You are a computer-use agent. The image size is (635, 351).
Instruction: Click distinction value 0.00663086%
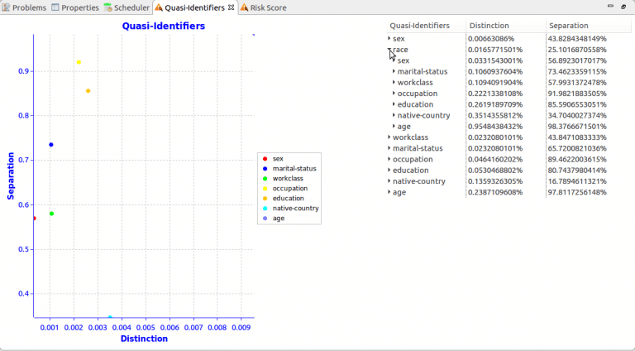click(491, 39)
